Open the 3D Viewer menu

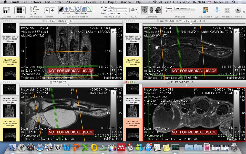(90, 2)
